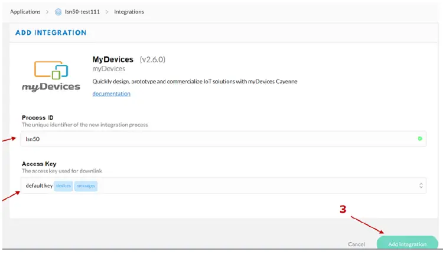This screenshot has width=443, height=255.
Task: Click the 'default key' selected value
Action: [x=39, y=186]
